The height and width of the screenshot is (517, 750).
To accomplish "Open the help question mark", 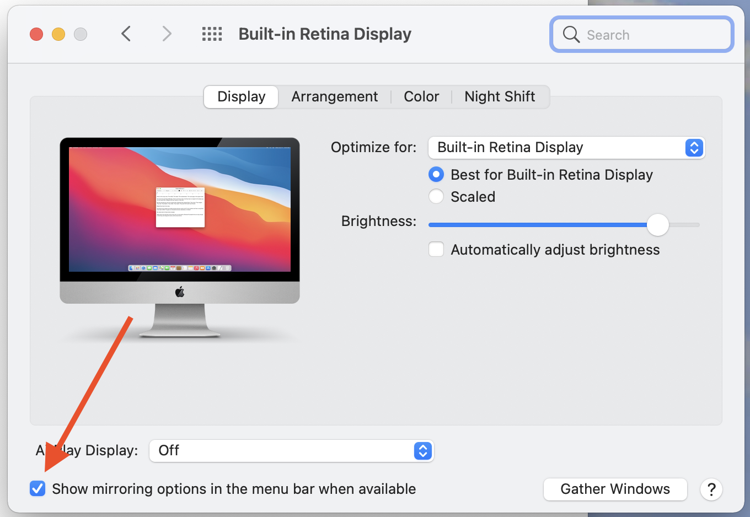I will 711,489.
